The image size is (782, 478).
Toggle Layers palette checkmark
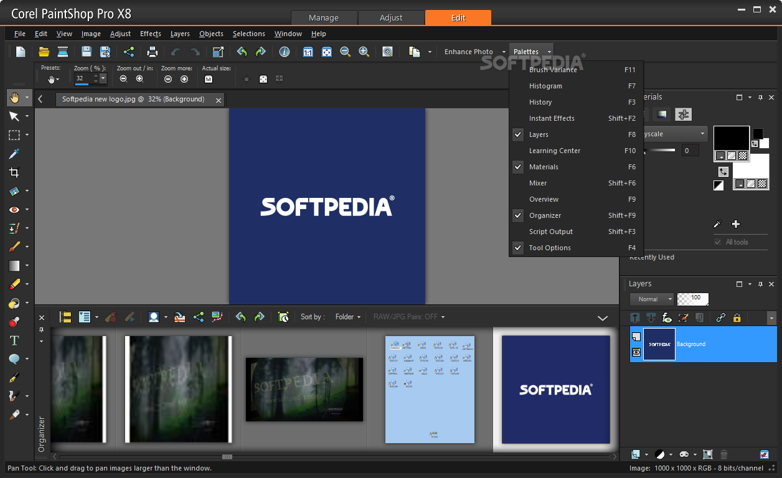pyautogui.click(x=518, y=134)
